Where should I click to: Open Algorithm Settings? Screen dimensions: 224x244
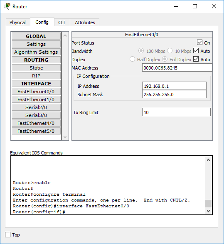(36, 52)
